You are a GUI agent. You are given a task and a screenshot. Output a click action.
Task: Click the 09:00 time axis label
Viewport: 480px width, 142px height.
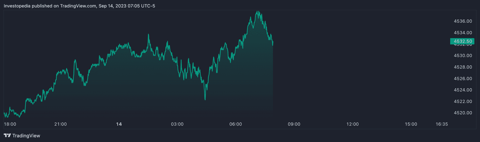coord(294,124)
